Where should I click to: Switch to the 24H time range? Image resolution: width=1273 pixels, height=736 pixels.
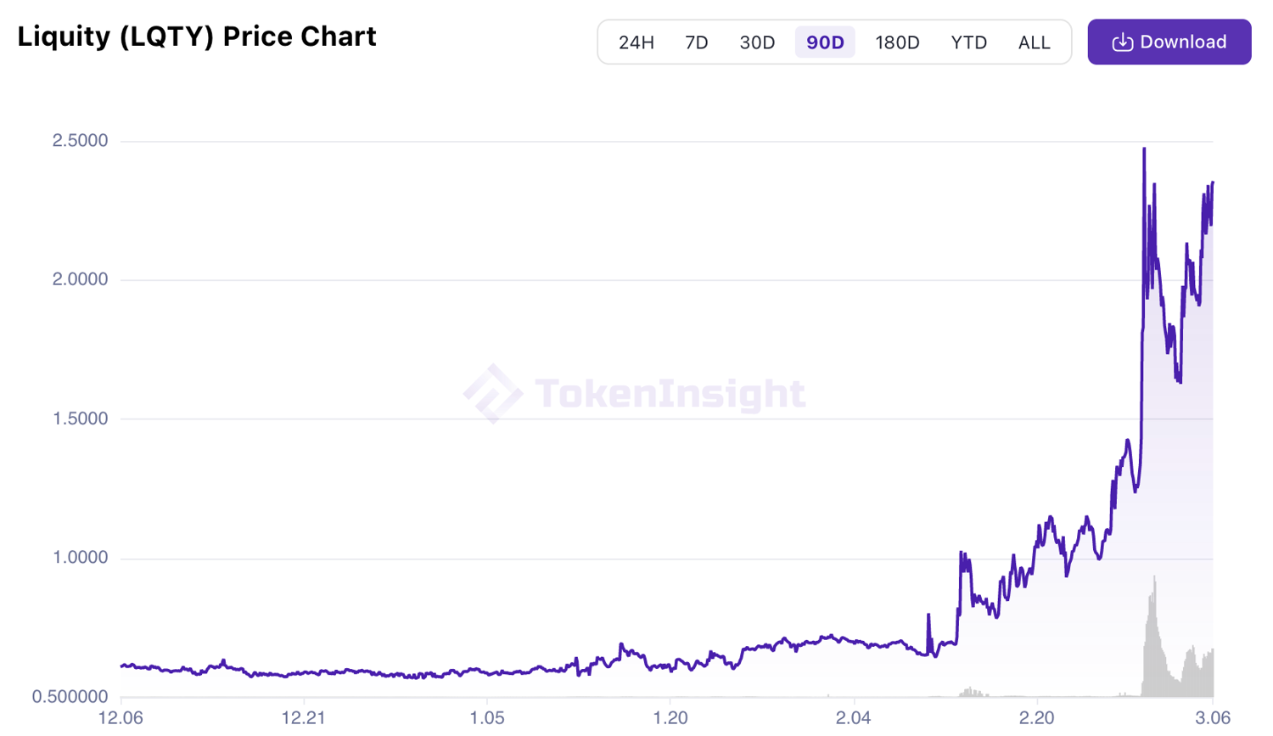[636, 42]
